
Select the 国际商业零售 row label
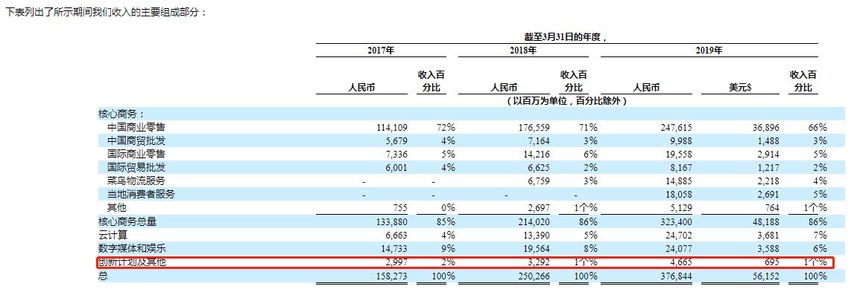coord(136,154)
